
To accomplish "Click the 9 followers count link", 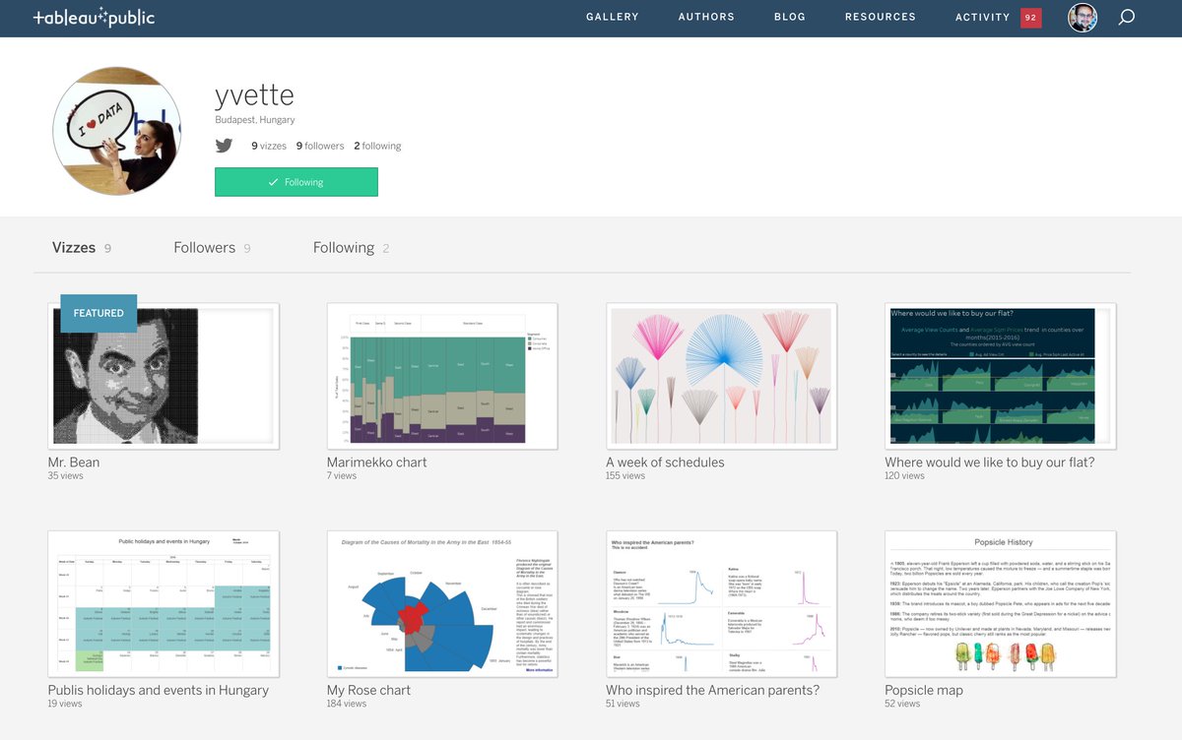I will [320, 146].
